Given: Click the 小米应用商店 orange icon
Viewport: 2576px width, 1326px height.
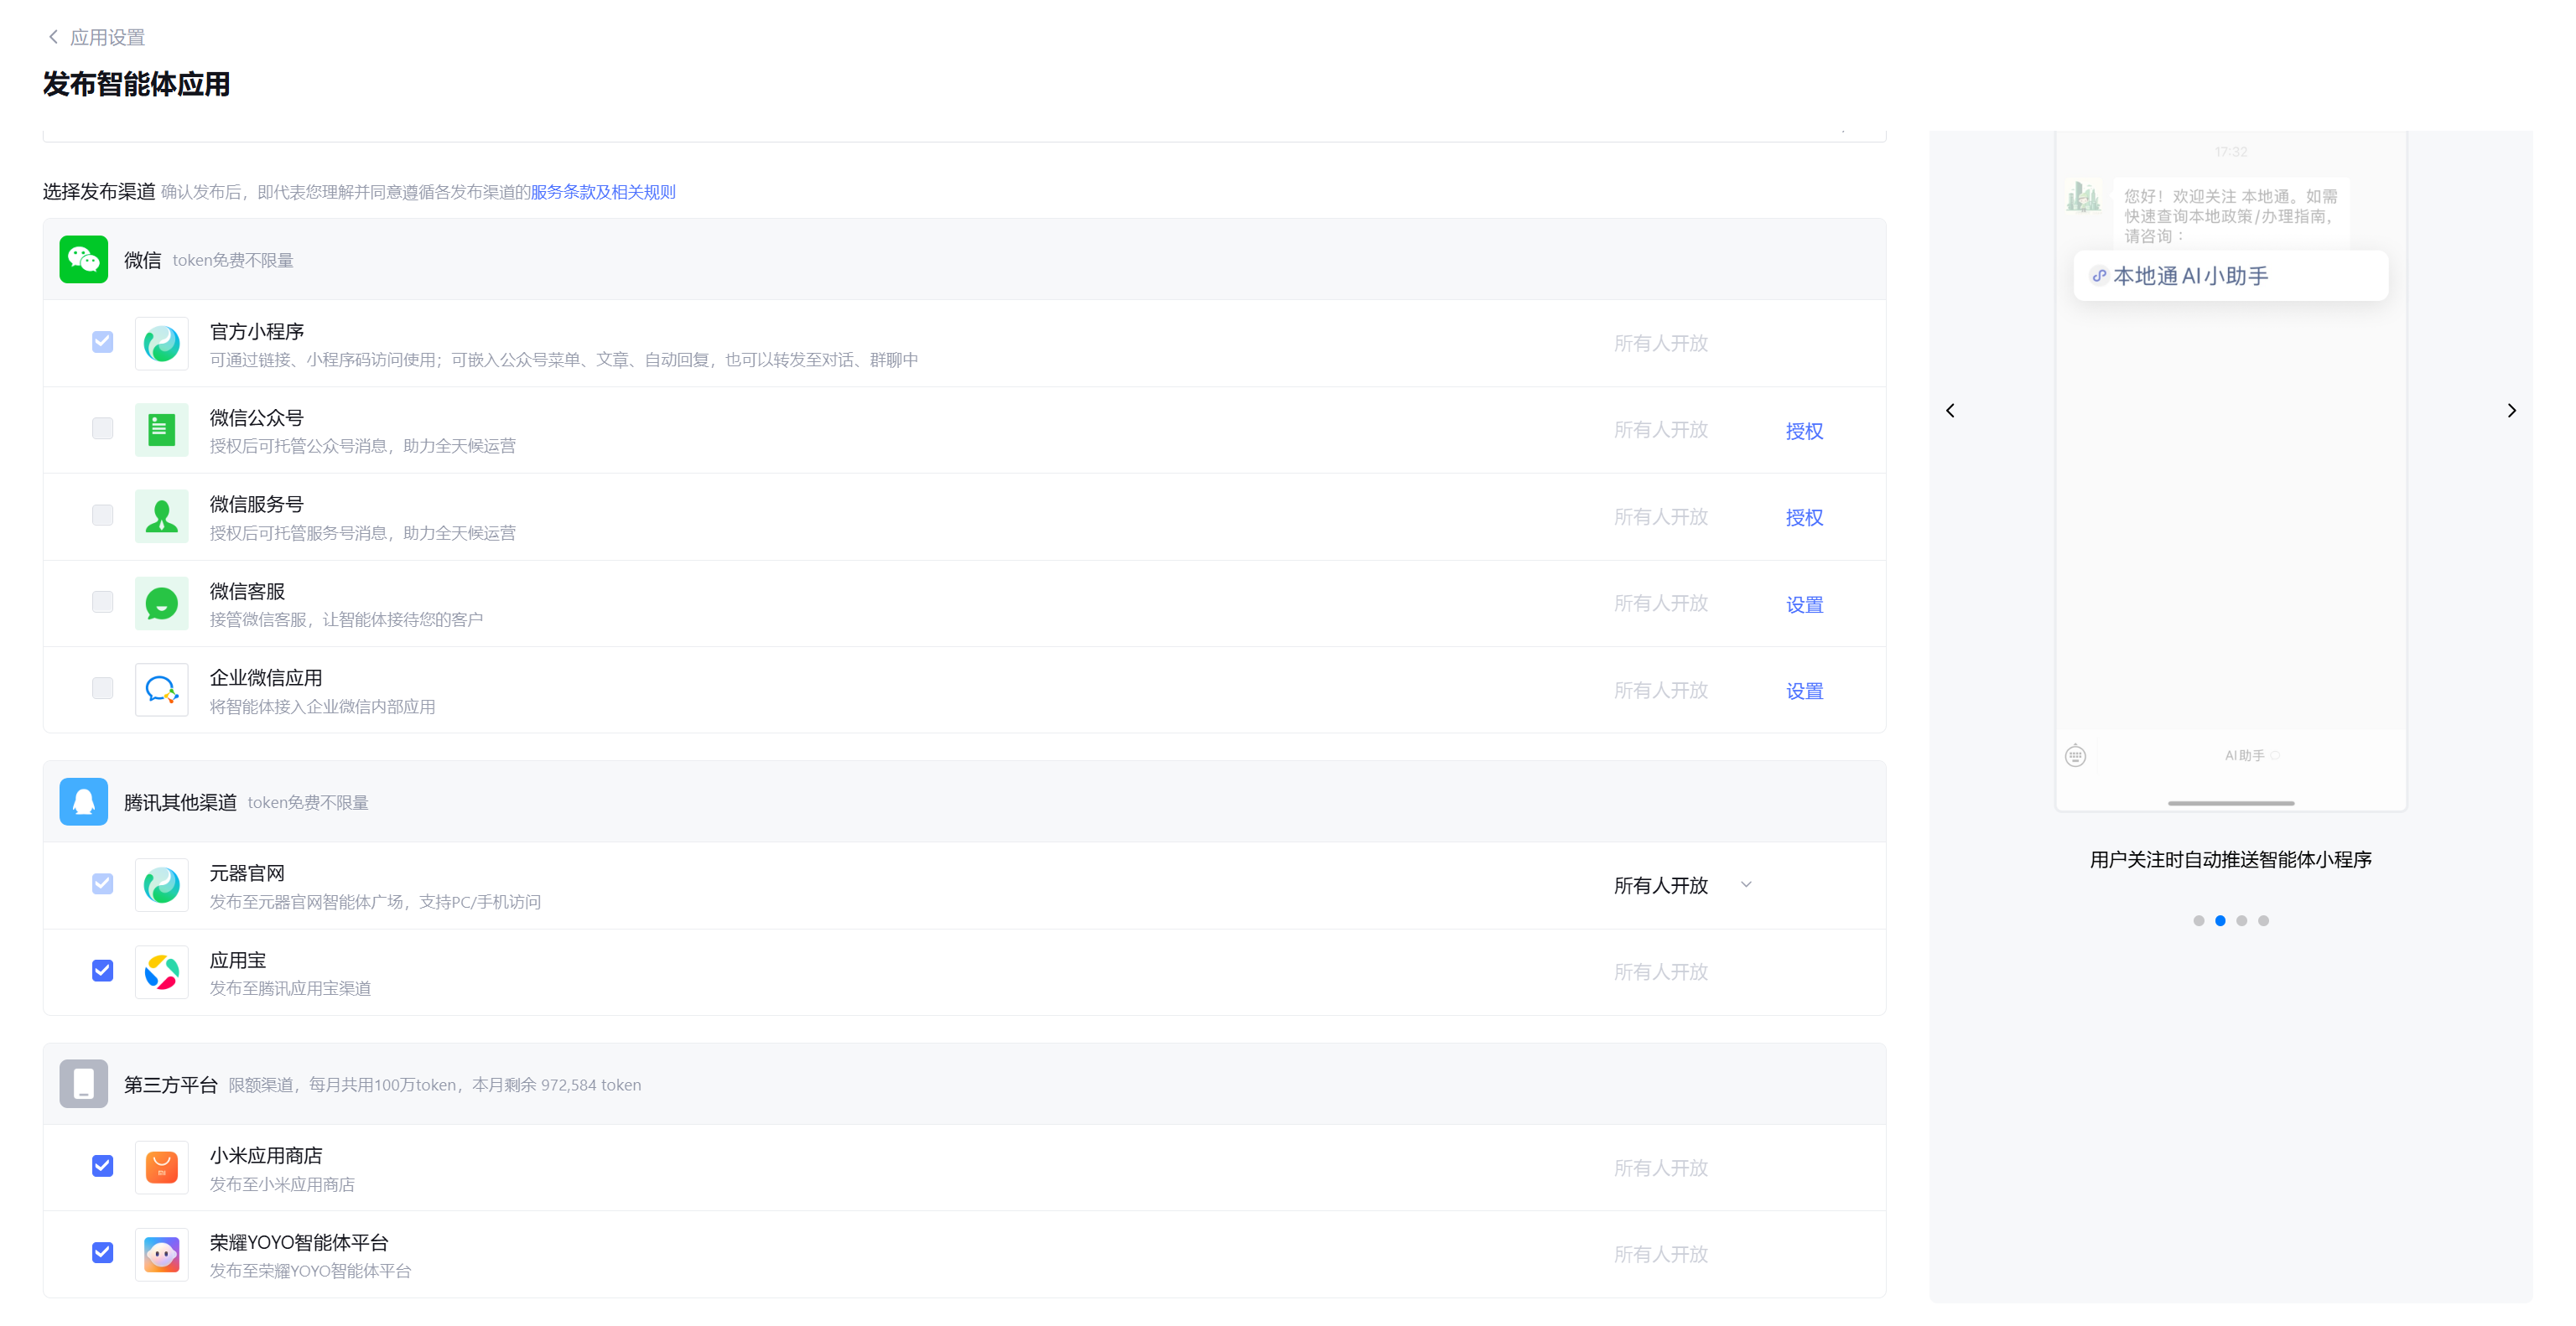Looking at the screenshot, I should point(161,1167).
